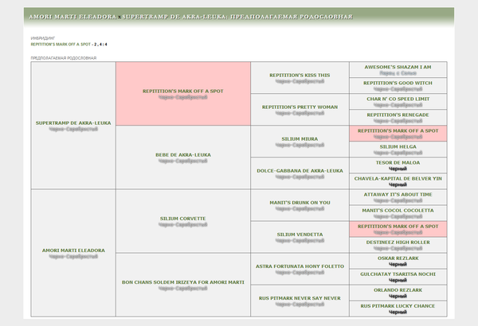Screen dimensions: 478x326
Task: Open BON CHANS SOLDEM IRIZEYA FOR AMORI MARTI
Action: pos(183,282)
